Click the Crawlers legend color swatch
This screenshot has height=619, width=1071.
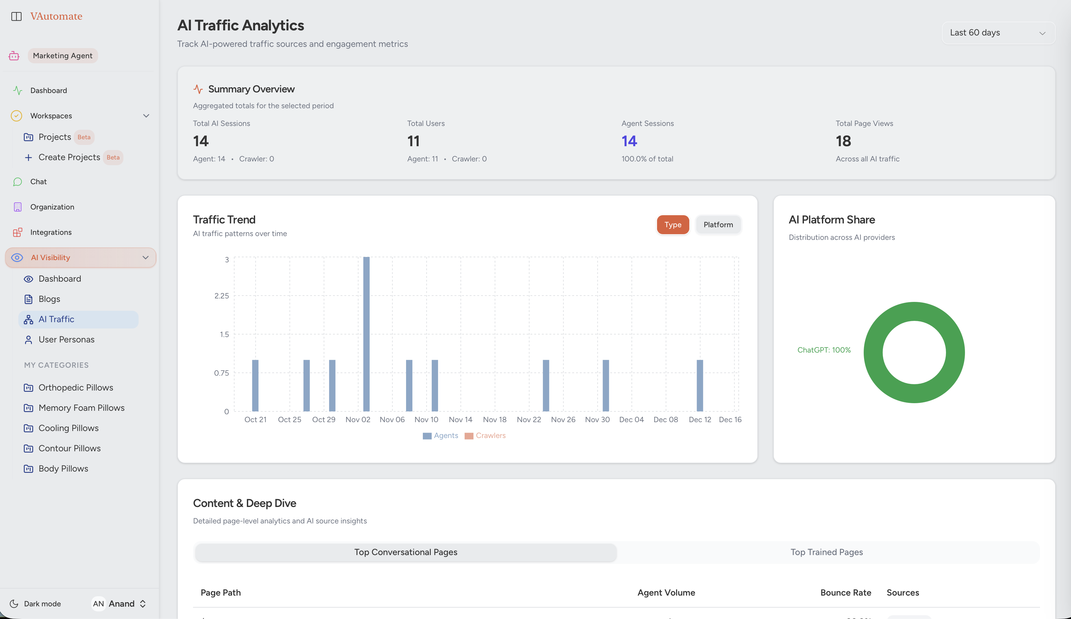469,436
